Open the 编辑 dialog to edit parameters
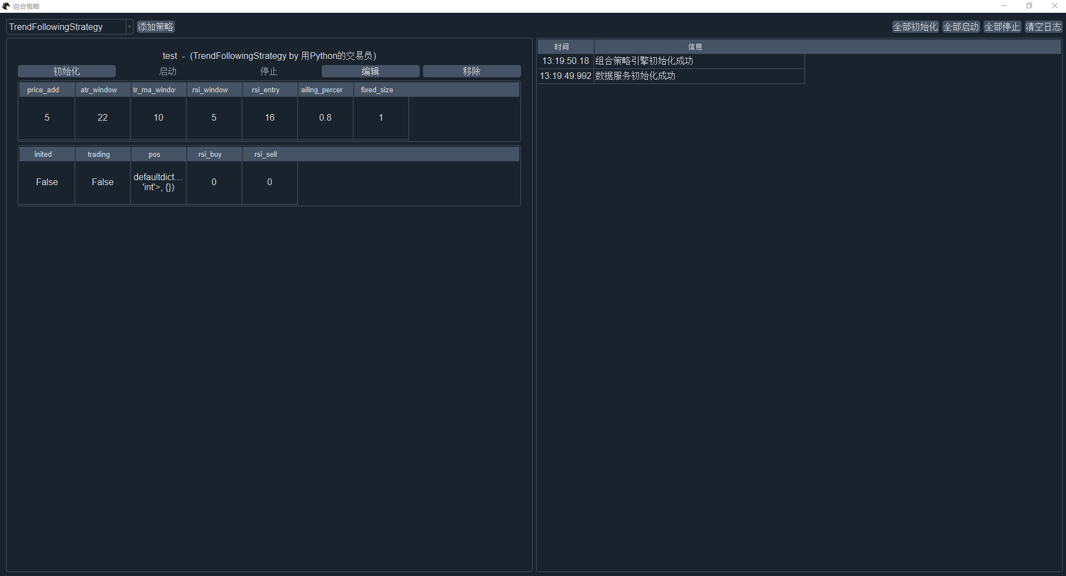1066x576 pixels. (370, 71)
